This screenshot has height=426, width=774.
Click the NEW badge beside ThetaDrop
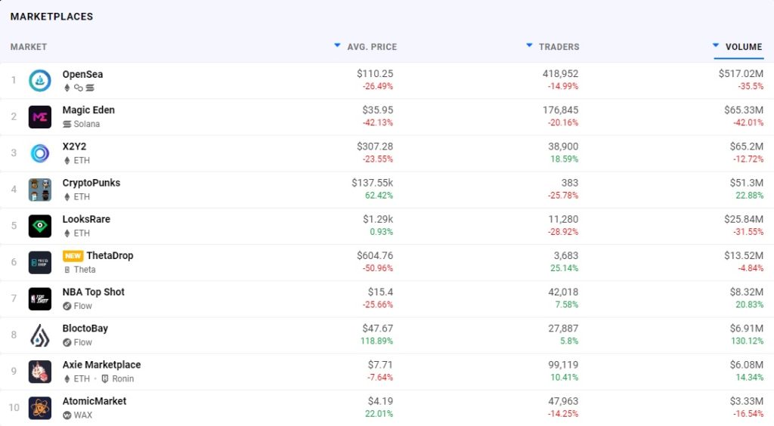click(73, 256)
